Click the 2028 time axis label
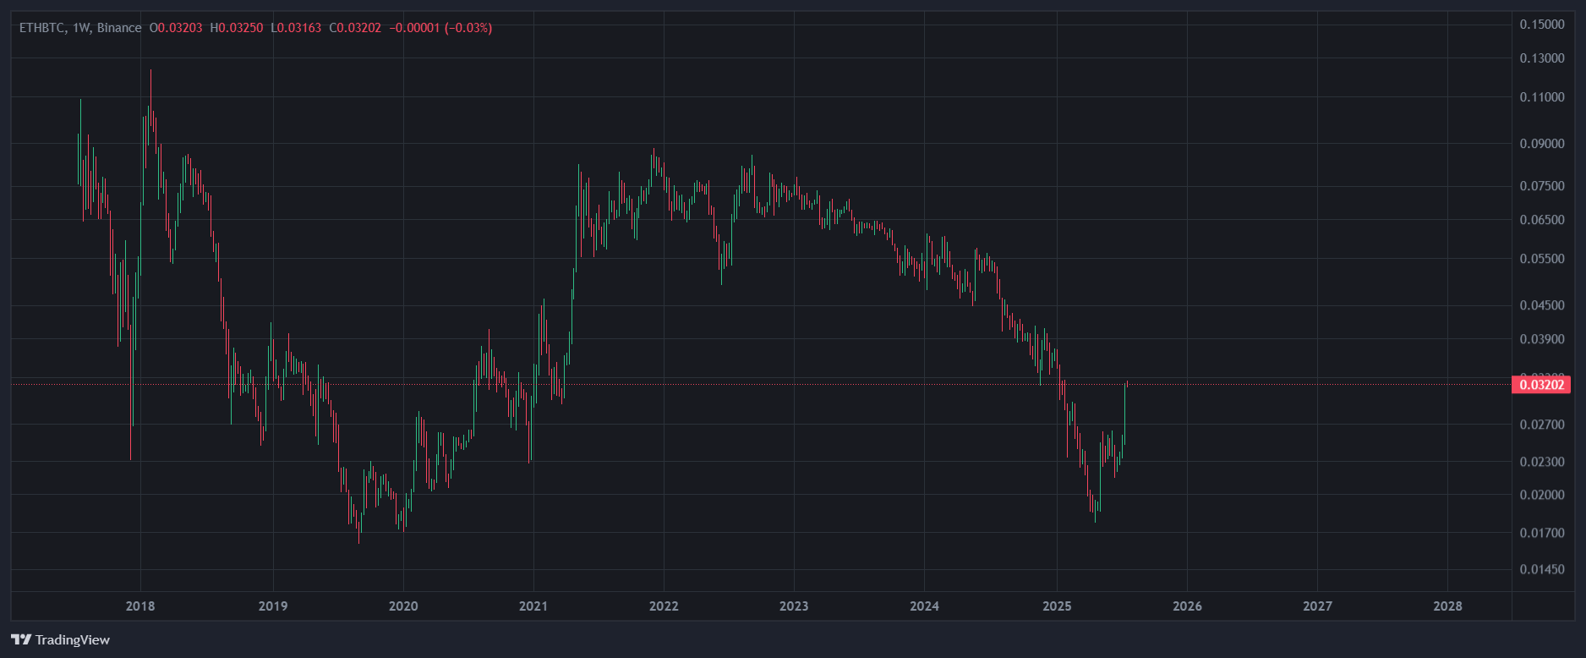1586x658 pixels. coord(1448,606)
